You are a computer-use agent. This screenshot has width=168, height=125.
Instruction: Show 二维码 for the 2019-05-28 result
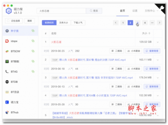tap(117, 104)
